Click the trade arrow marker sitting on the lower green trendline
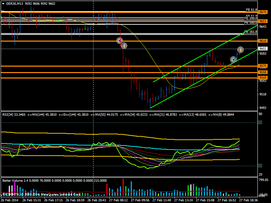This screenshot has height=203, width=271. (233, 60)
